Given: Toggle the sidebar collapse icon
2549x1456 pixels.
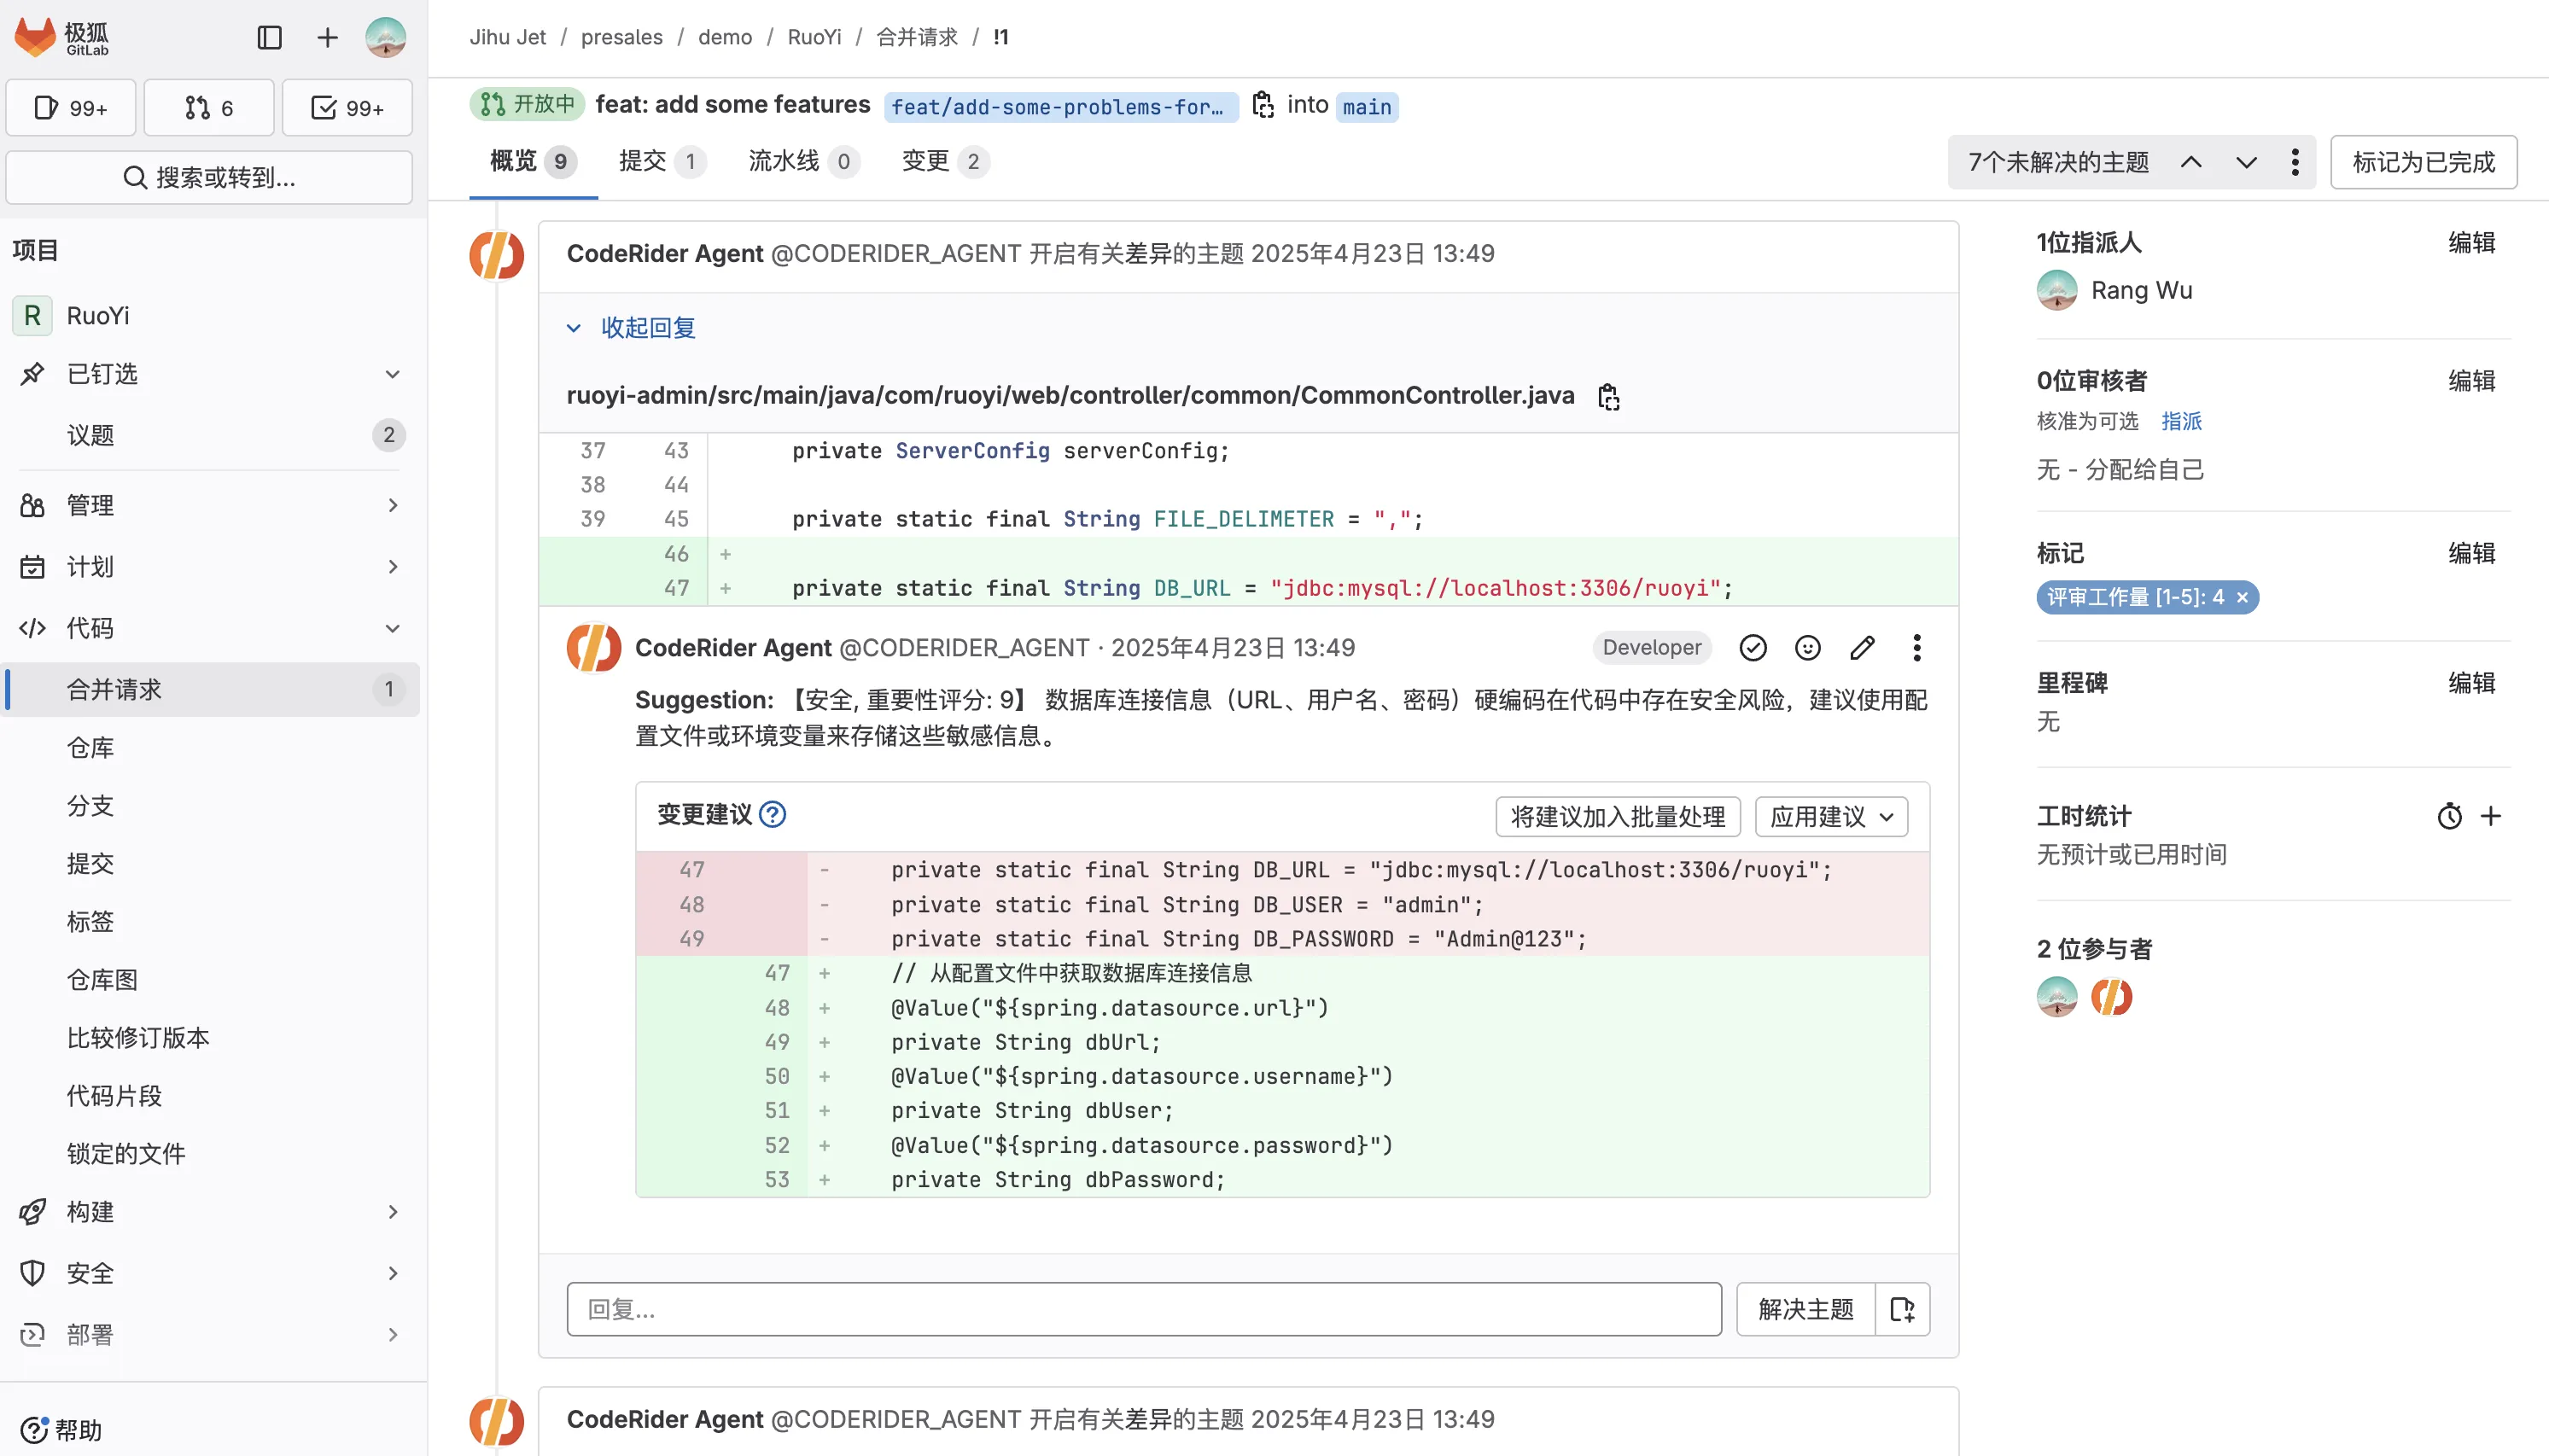Looking at the screenshot, I should click(270, 38).
